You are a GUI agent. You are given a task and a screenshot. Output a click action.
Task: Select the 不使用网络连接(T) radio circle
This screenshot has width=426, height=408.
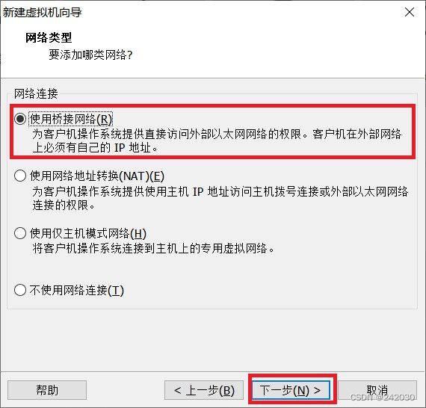coord(20,290)
